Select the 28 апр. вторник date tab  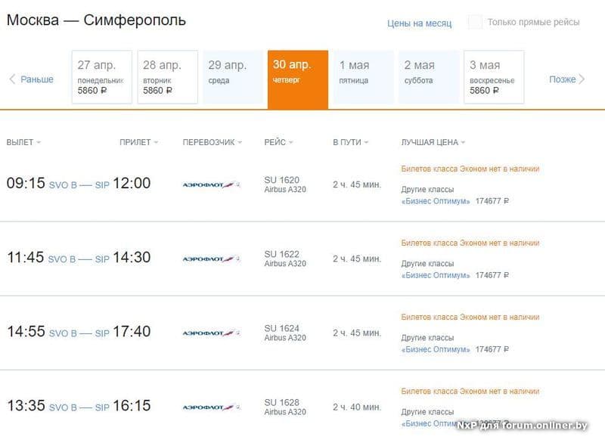click(167, 76)
